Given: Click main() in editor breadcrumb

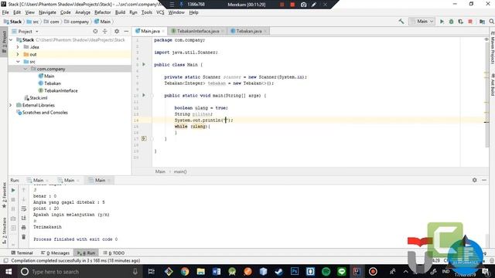Looking at the screenshot, I should click(x=180, y=171).
